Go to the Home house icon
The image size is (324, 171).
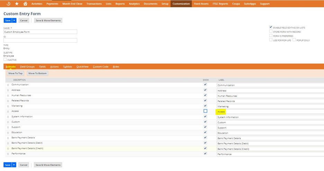(25, 4)
